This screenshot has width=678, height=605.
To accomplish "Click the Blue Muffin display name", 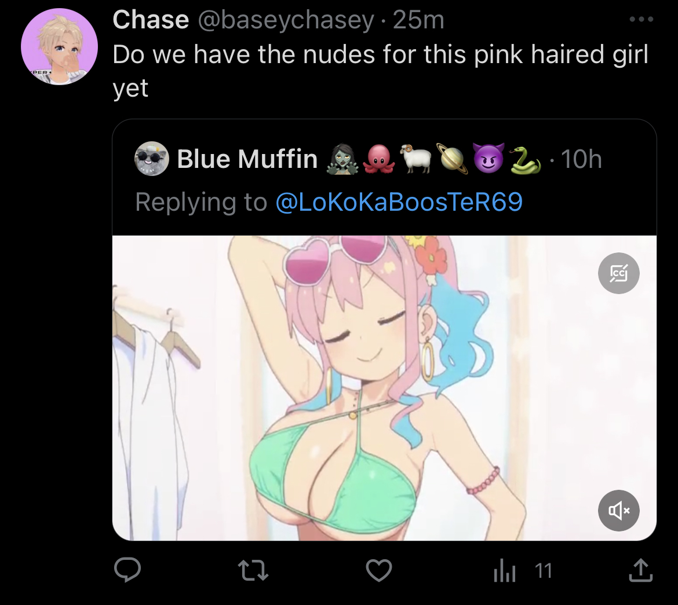I will coord(247,159).
